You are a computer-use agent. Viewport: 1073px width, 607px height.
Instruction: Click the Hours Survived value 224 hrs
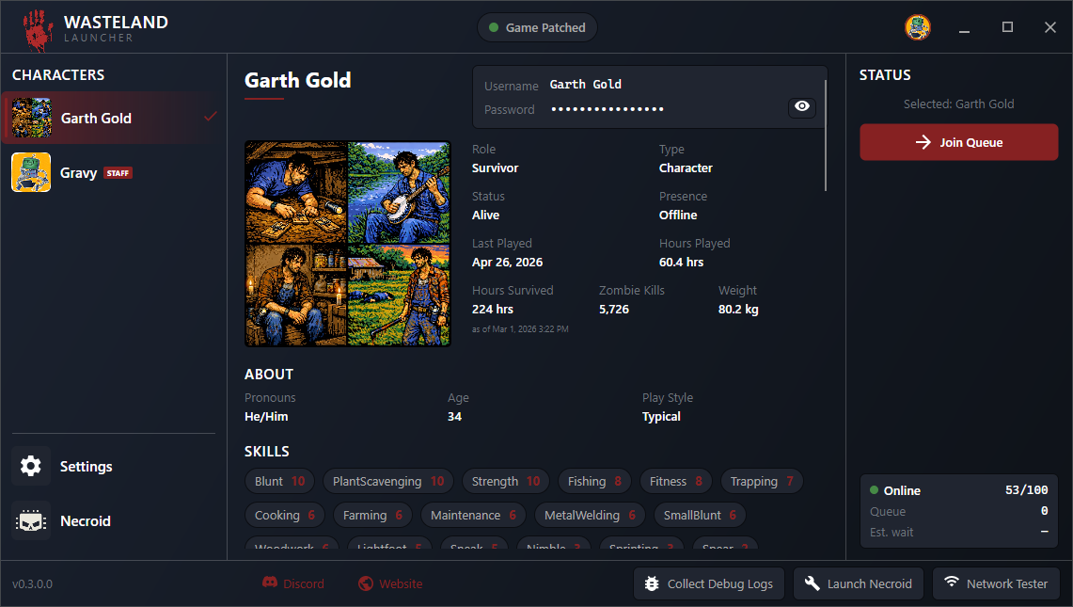click(492, 309)
